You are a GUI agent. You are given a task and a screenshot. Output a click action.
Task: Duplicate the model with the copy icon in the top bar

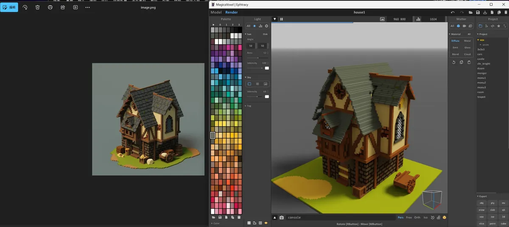[498, 12]
